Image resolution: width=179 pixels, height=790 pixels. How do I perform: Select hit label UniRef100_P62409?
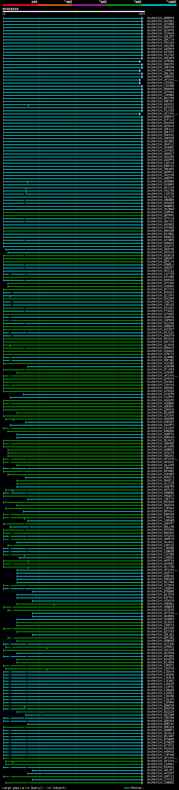pyautogui.click(x=160, y=749)
